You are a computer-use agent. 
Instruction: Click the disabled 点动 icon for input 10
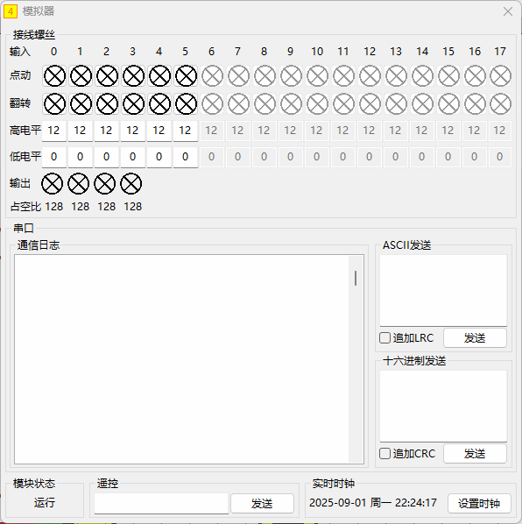click(x=317, y=76)
